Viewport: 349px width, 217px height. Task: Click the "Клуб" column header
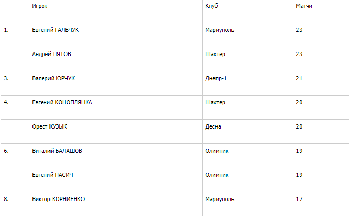[x=211, y=6]
